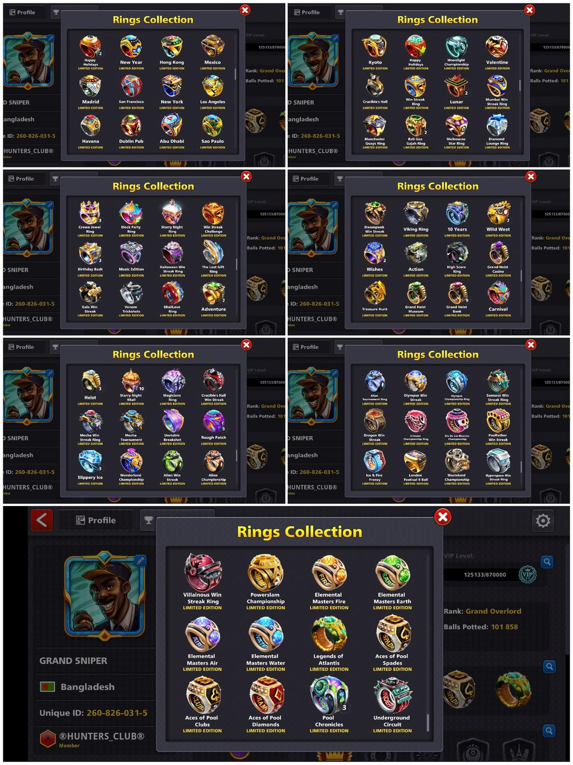Edit avatar with the pencil icon
Screen dimensions: 573x765
(140, 561)
